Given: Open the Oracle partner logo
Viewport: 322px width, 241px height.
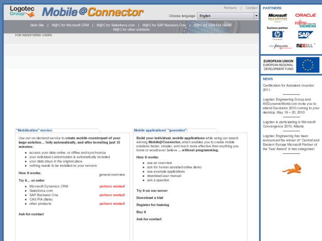Looking at the screenshot, I should [x=306, y=15].
